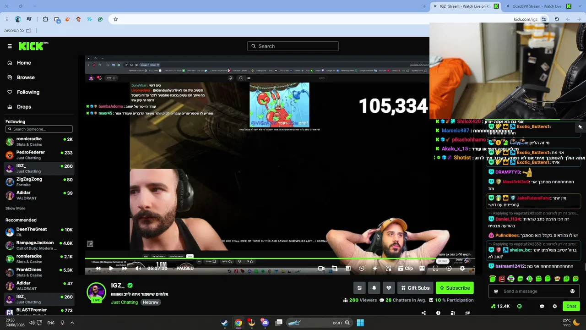Screen dimensions: 586x330
Task: Subscribe to the IGZ_ channel
Action: 455,288
